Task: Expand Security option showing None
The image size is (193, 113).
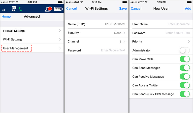Action: (96, 33)
